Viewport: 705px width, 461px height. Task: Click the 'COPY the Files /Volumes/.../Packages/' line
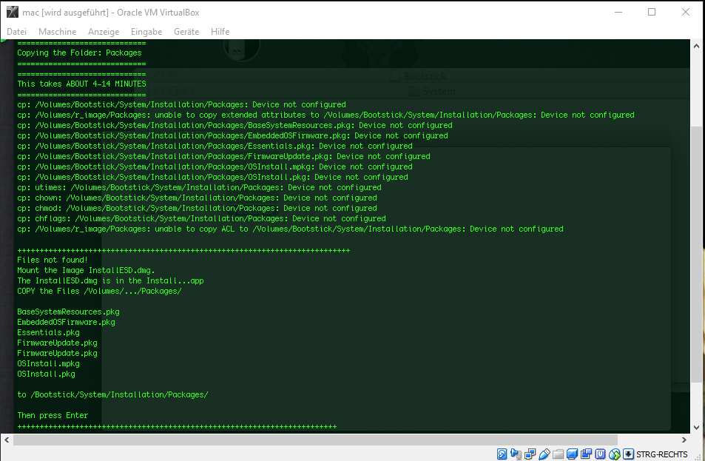point(99,291)
